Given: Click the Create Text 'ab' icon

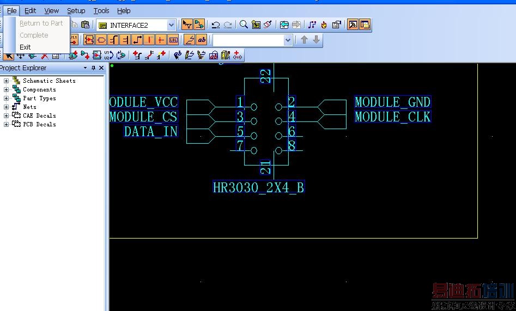Looking at the screenshot, I should [178, 55].
